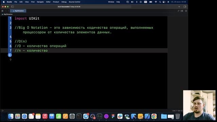Open the Editor menu
Screen dimensions: 217x122
pos(48,2)
